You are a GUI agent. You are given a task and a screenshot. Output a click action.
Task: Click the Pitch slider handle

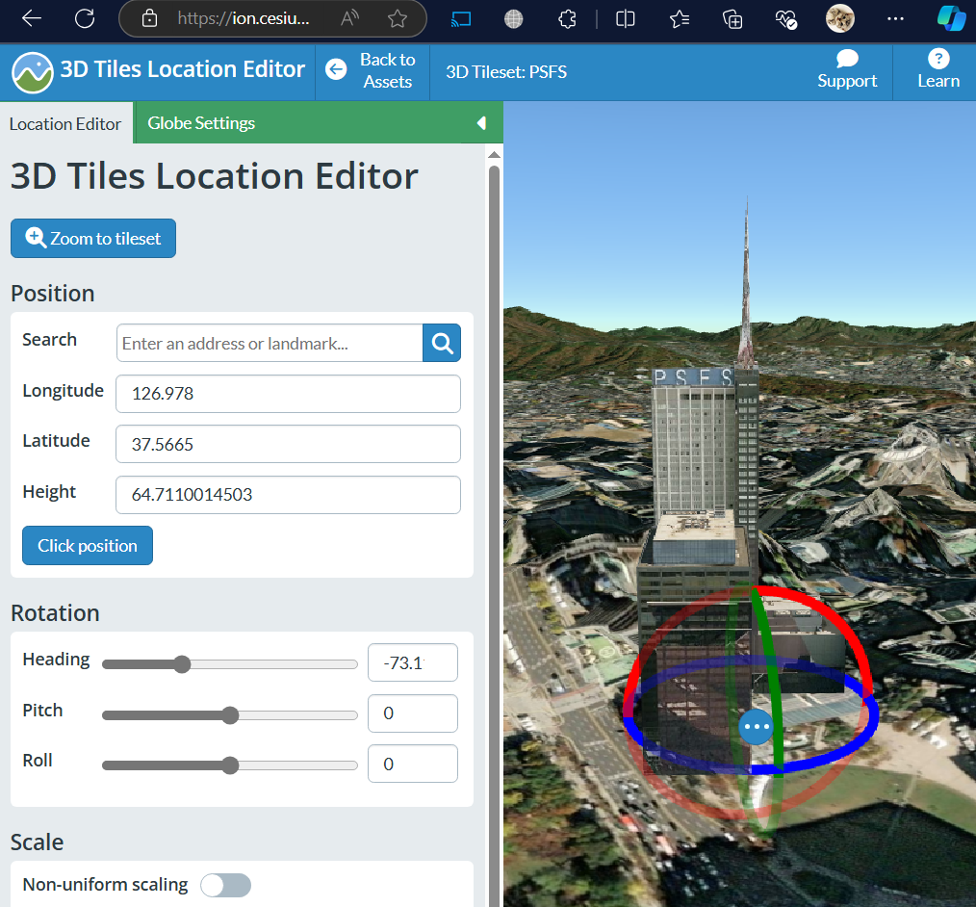tap(230, 715)
